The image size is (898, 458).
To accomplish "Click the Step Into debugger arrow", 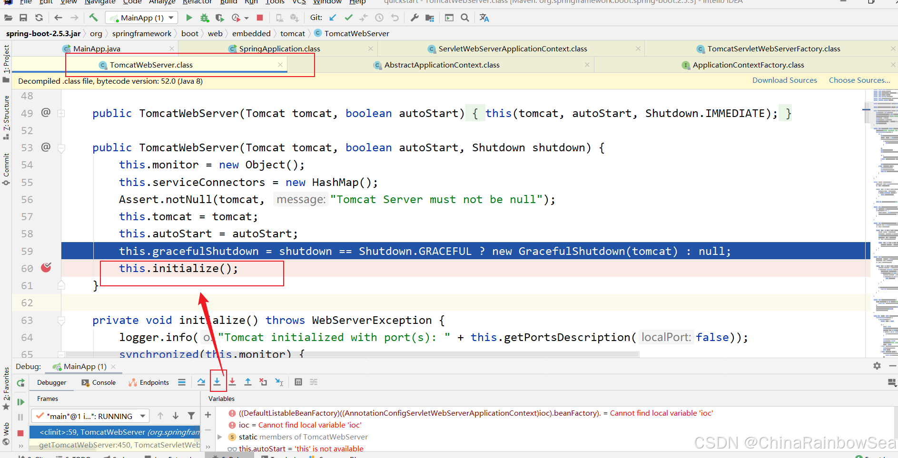I will tap(217, 382).
